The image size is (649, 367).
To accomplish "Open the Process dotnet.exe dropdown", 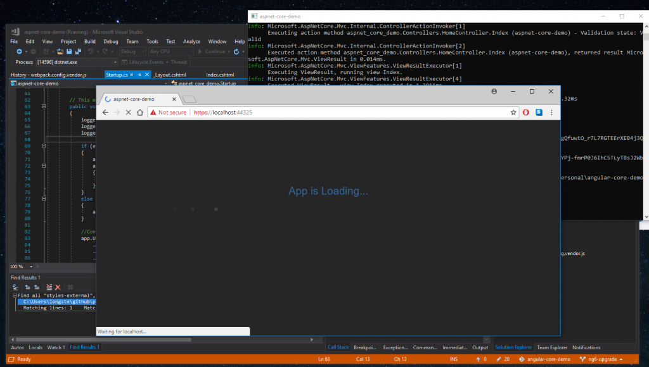I will 115,62.
